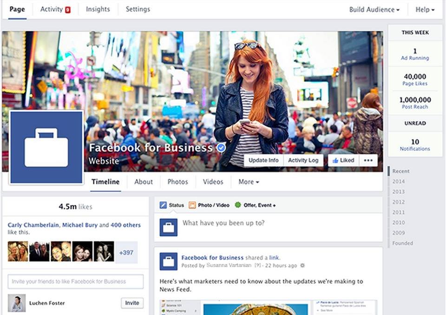The image size is (446, 315).
Task: Click the first friend photo thumbnail
Action: [18, 251]
